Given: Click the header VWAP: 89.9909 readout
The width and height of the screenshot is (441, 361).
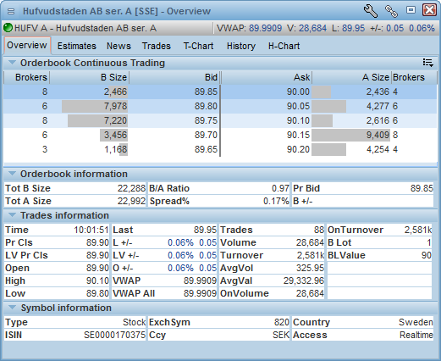Looking at the screenshot, I should (249, 28).
